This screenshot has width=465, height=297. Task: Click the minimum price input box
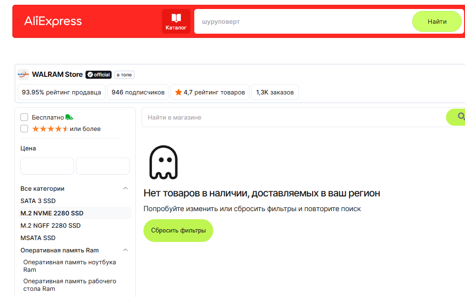click(47, 166)
